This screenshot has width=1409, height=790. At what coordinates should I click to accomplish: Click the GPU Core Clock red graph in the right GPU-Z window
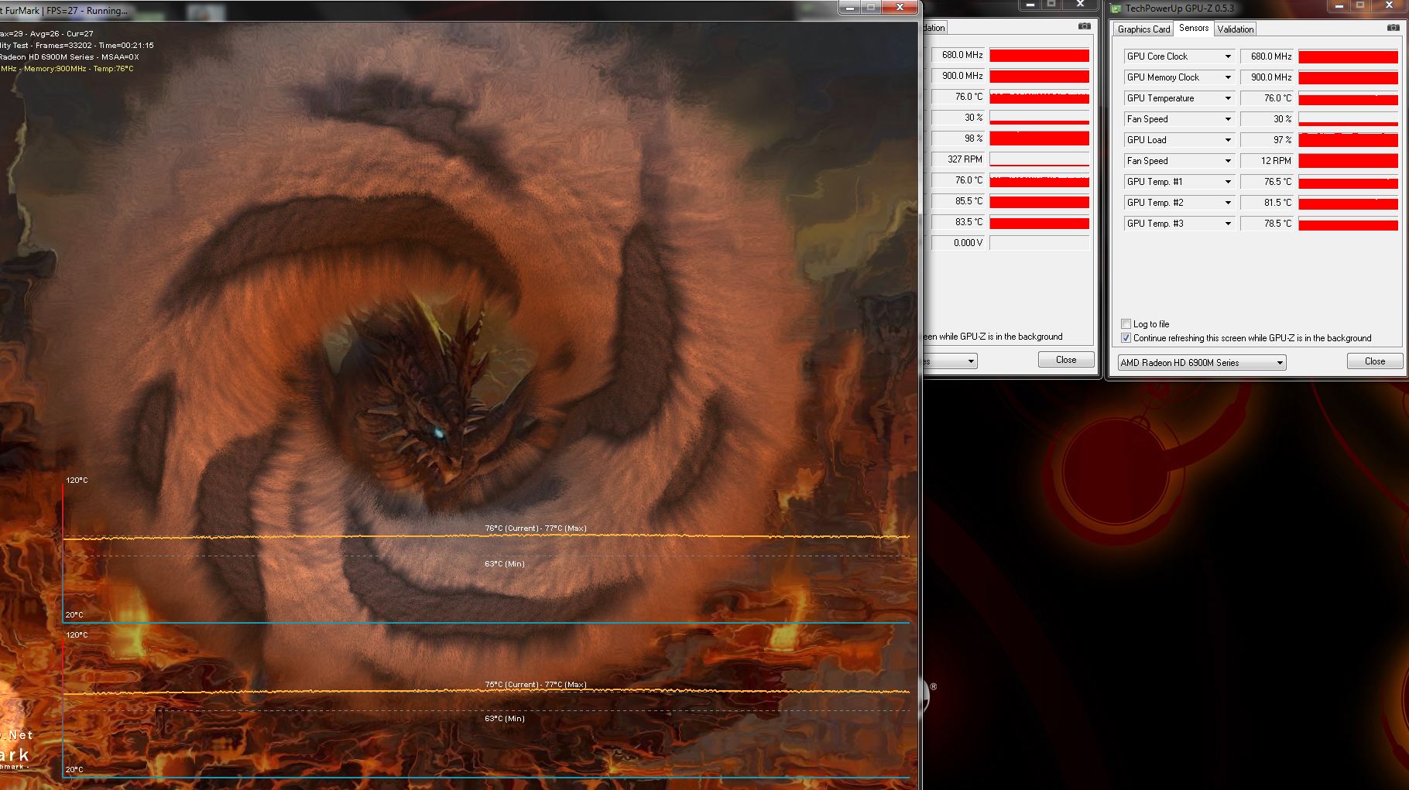(1348, 56)
